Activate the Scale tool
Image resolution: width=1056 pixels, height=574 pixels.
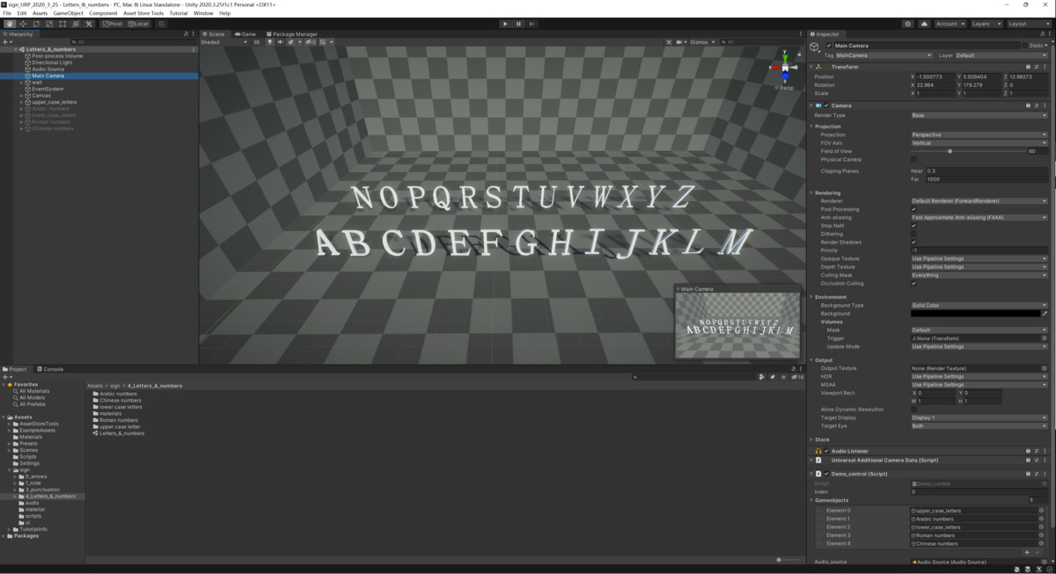point(49,24)
